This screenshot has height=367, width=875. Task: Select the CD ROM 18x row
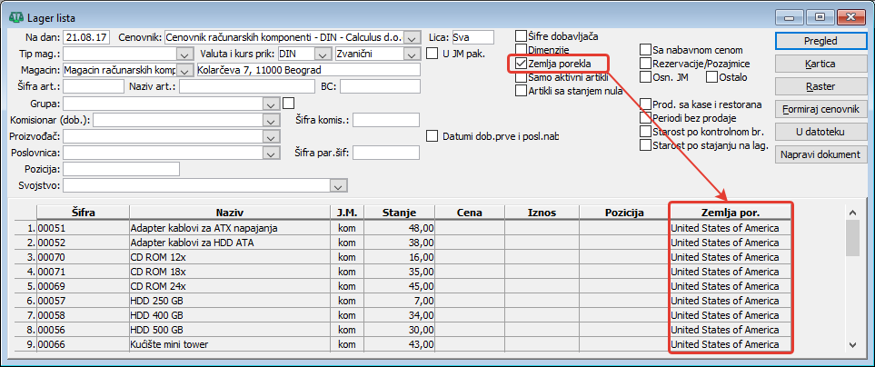tap(403, 272)
